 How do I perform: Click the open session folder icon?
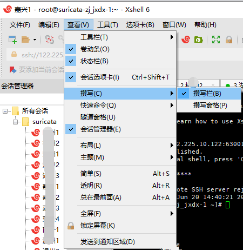pos(25,40)
